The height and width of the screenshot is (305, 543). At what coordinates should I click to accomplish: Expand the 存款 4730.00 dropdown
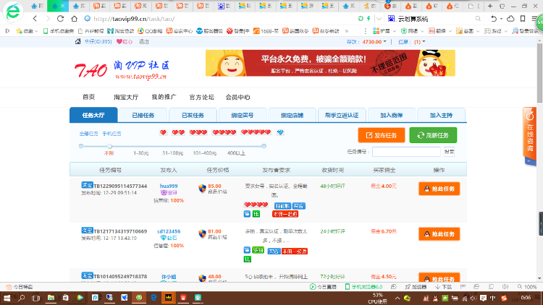click(x=384, y=41)
